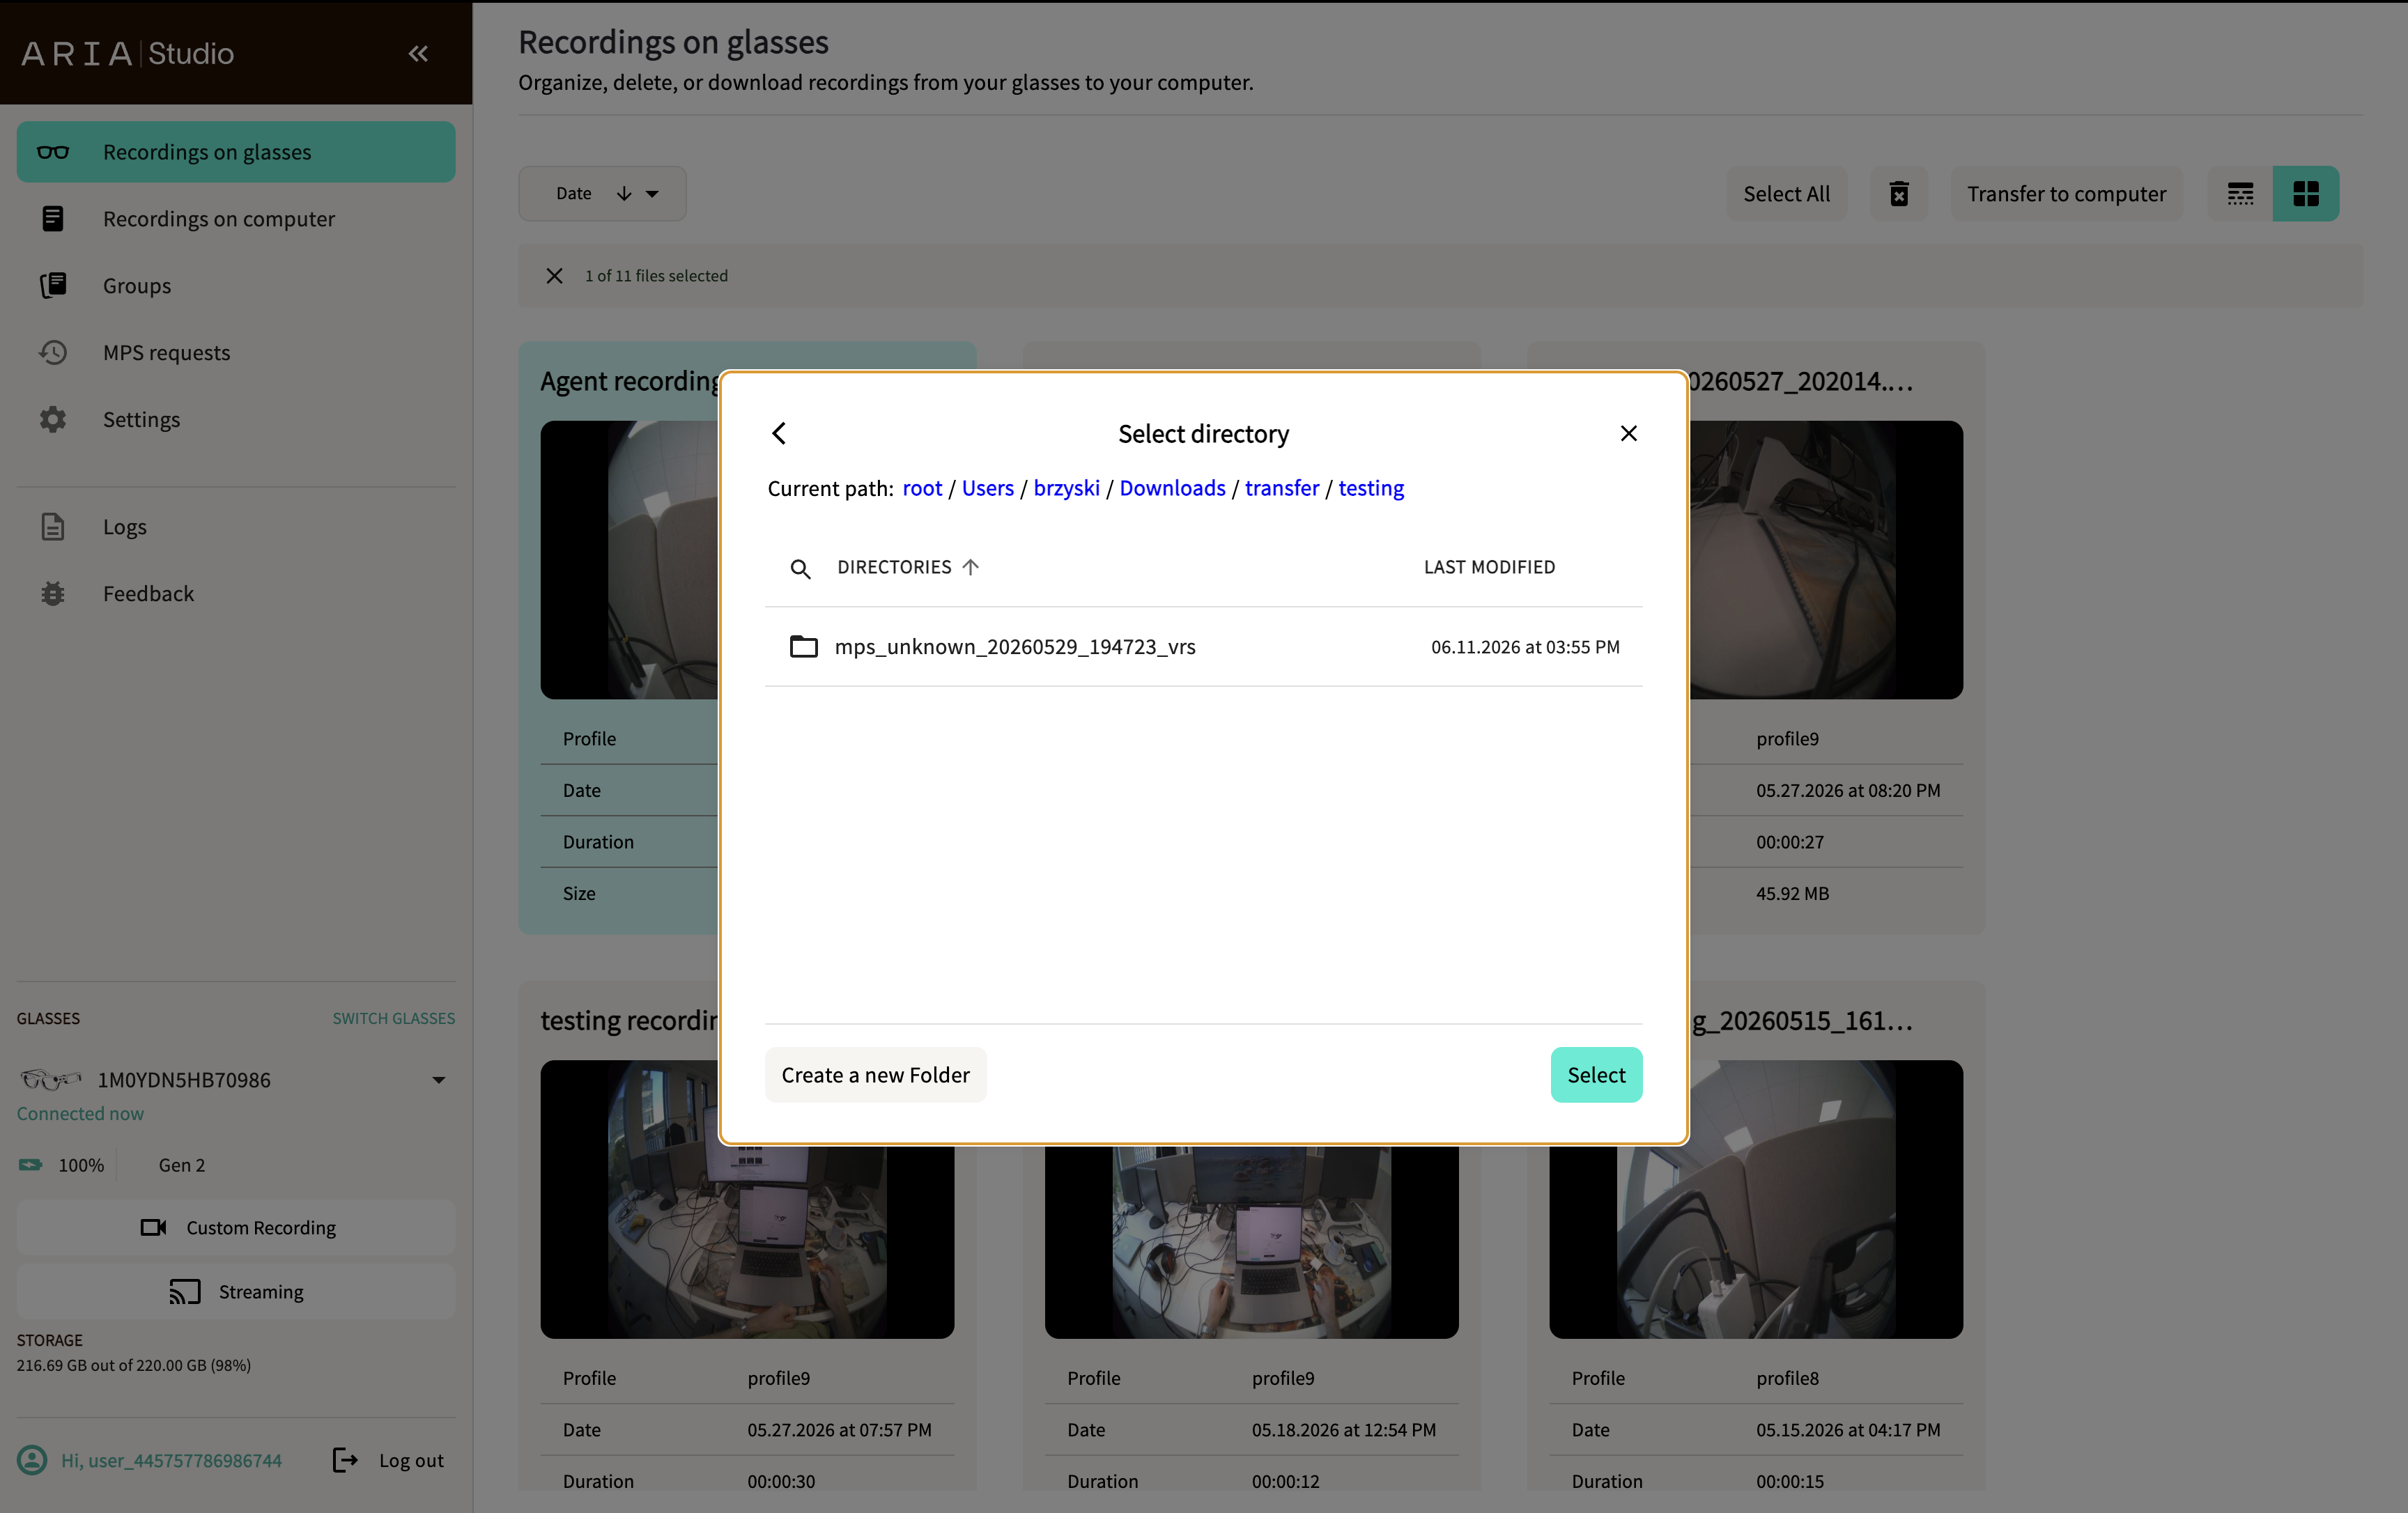Go back in Select directory dialog
2408x1513 pixels.
pyautogui.click(x=780, y=433)
